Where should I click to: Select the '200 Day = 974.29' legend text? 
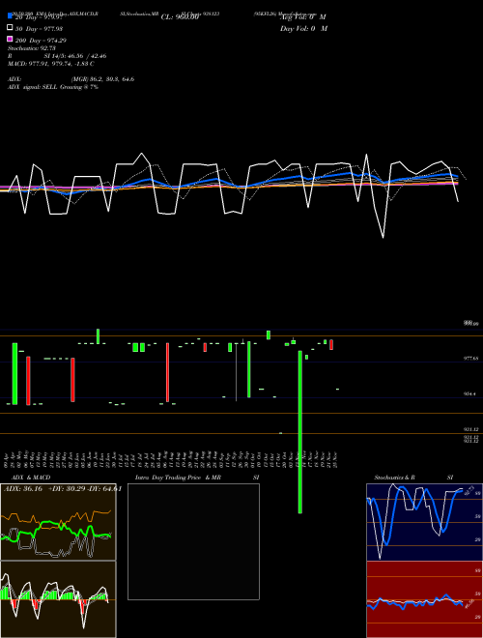(x=41, y=41)
